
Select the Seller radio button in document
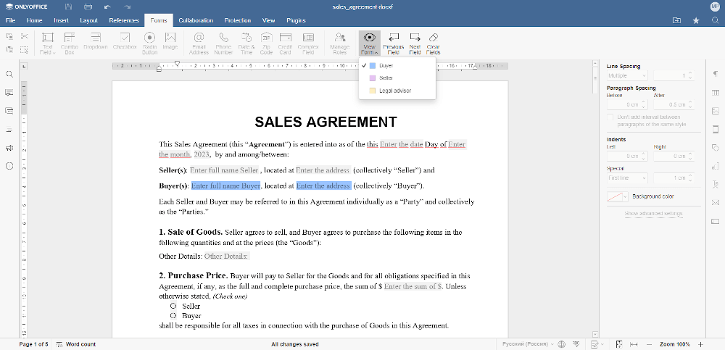173,306
